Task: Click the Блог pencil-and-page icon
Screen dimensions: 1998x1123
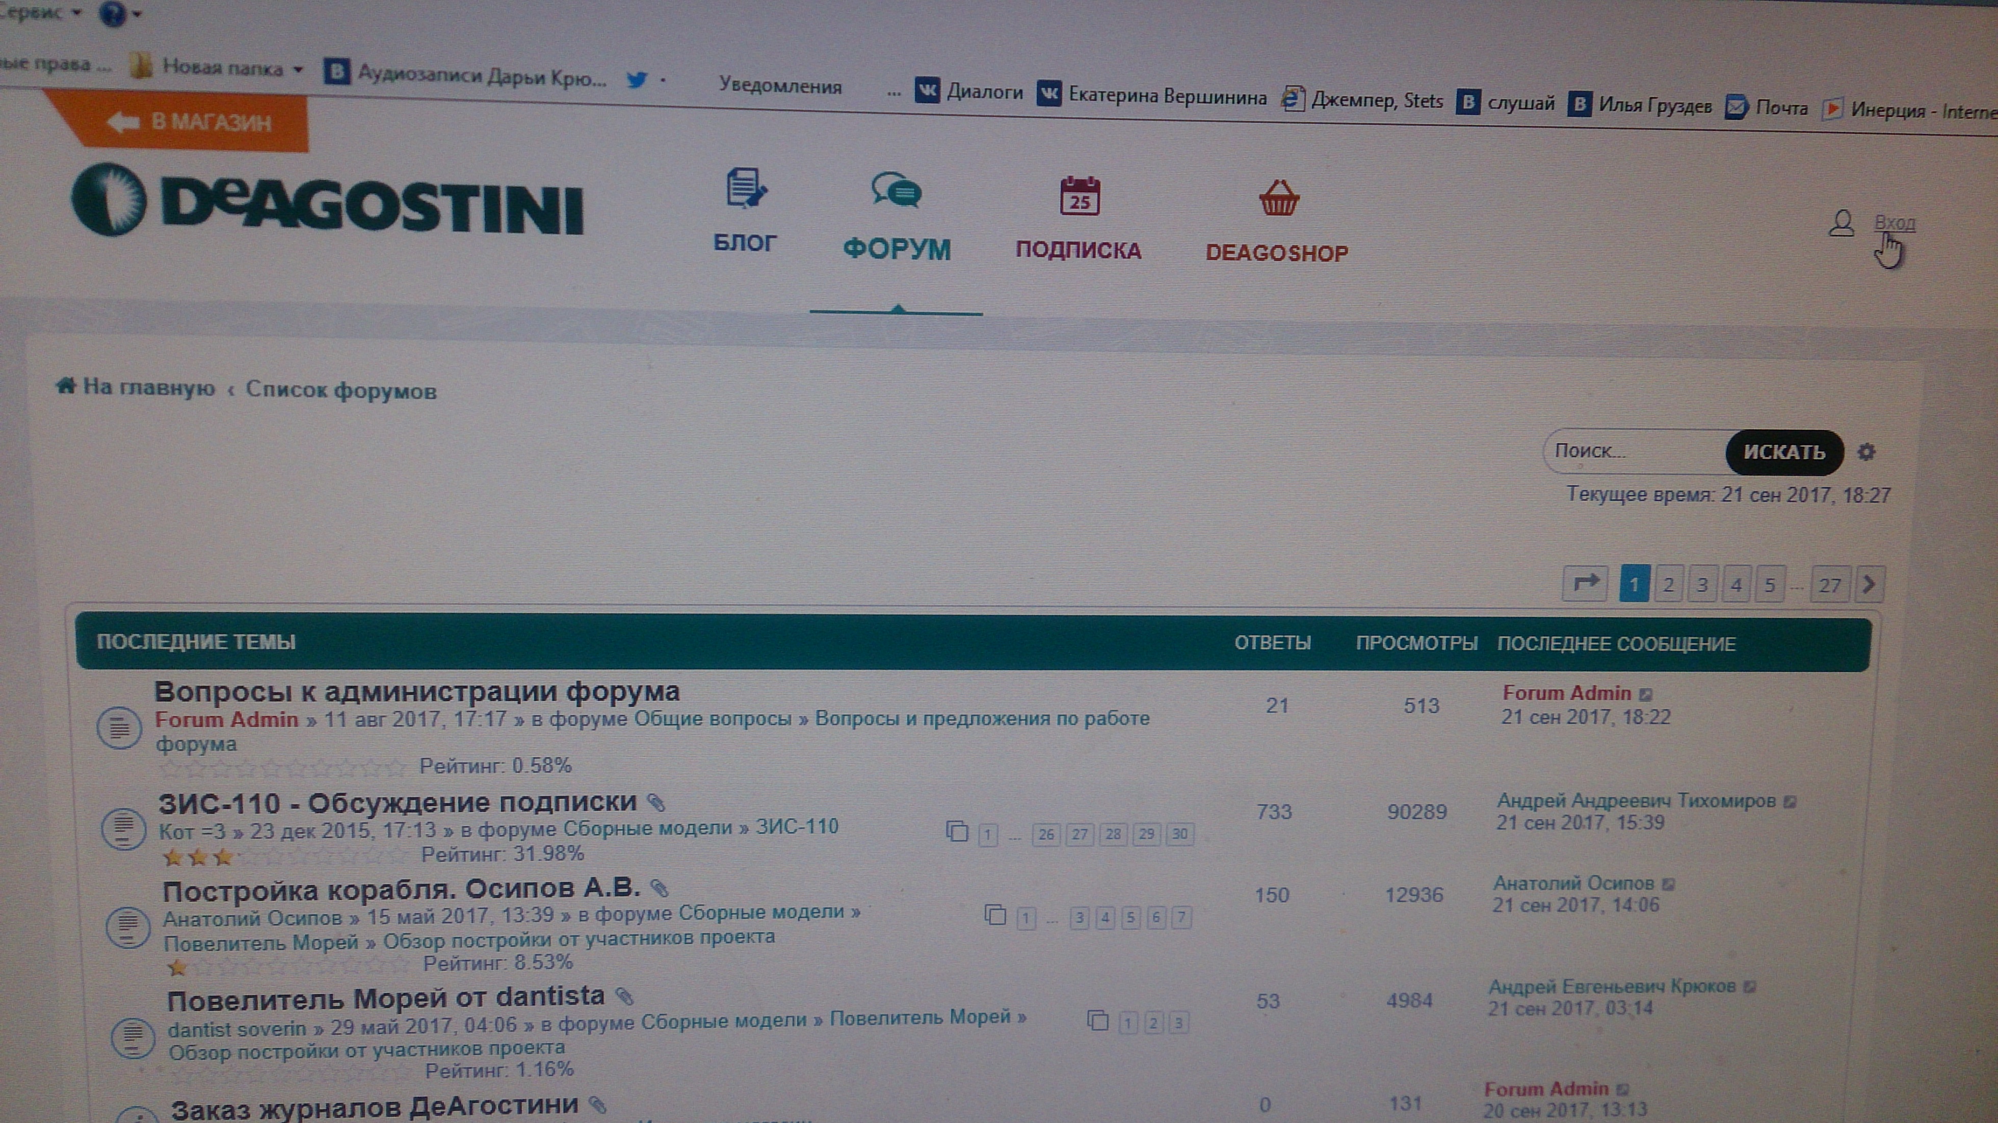Action: pos(745,189)
